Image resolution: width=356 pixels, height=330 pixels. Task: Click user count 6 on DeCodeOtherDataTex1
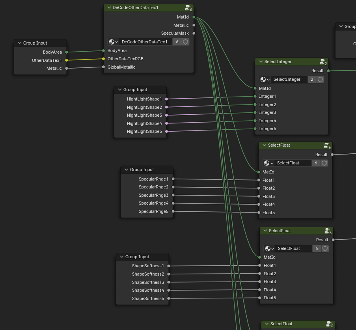177,42
